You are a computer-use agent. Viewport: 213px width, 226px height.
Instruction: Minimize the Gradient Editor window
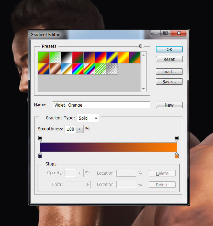coord(156,33)
